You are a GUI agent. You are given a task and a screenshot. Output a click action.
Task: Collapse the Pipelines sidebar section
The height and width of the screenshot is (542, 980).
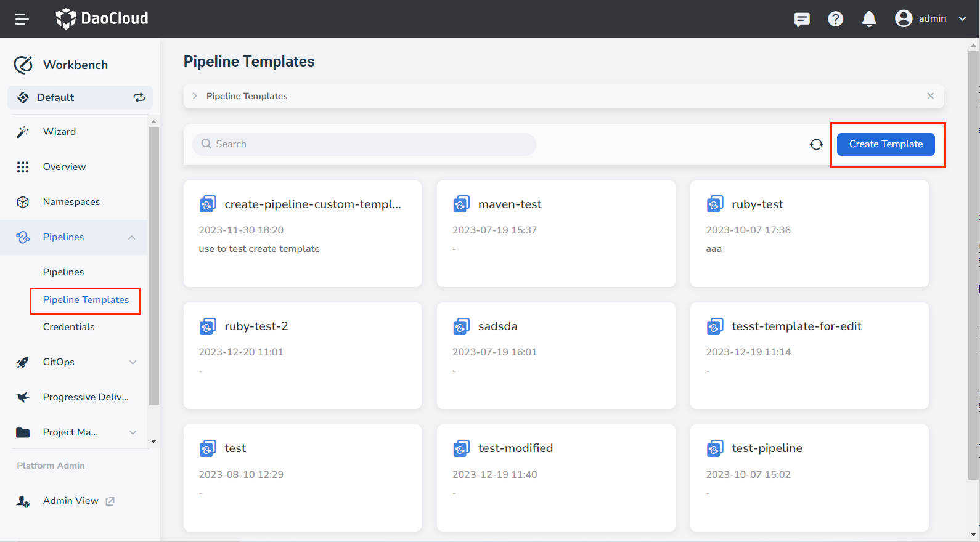(131, 237)
